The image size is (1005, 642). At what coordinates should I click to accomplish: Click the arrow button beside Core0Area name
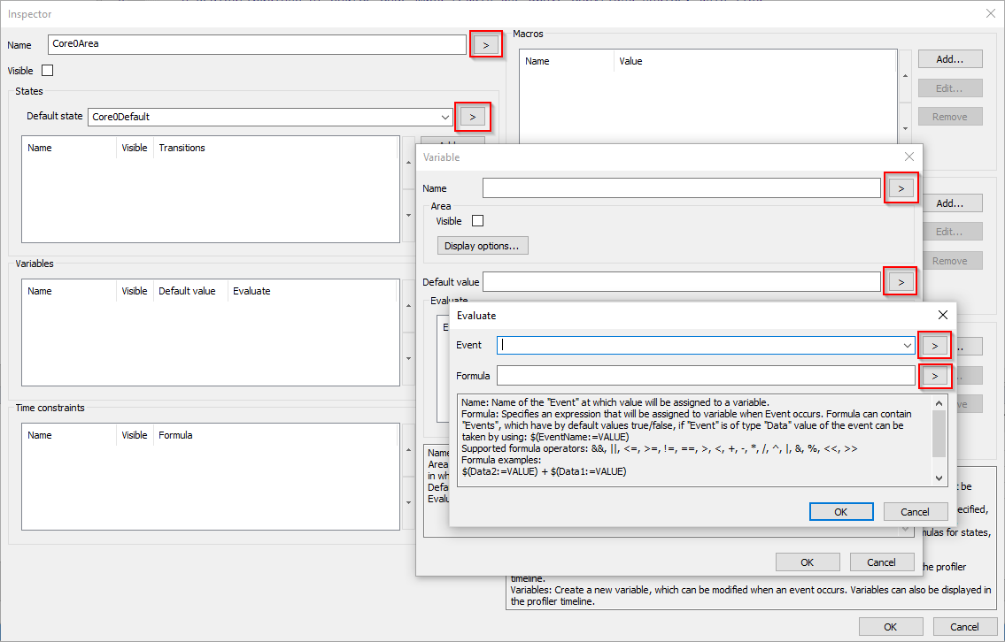coord(485,44)
